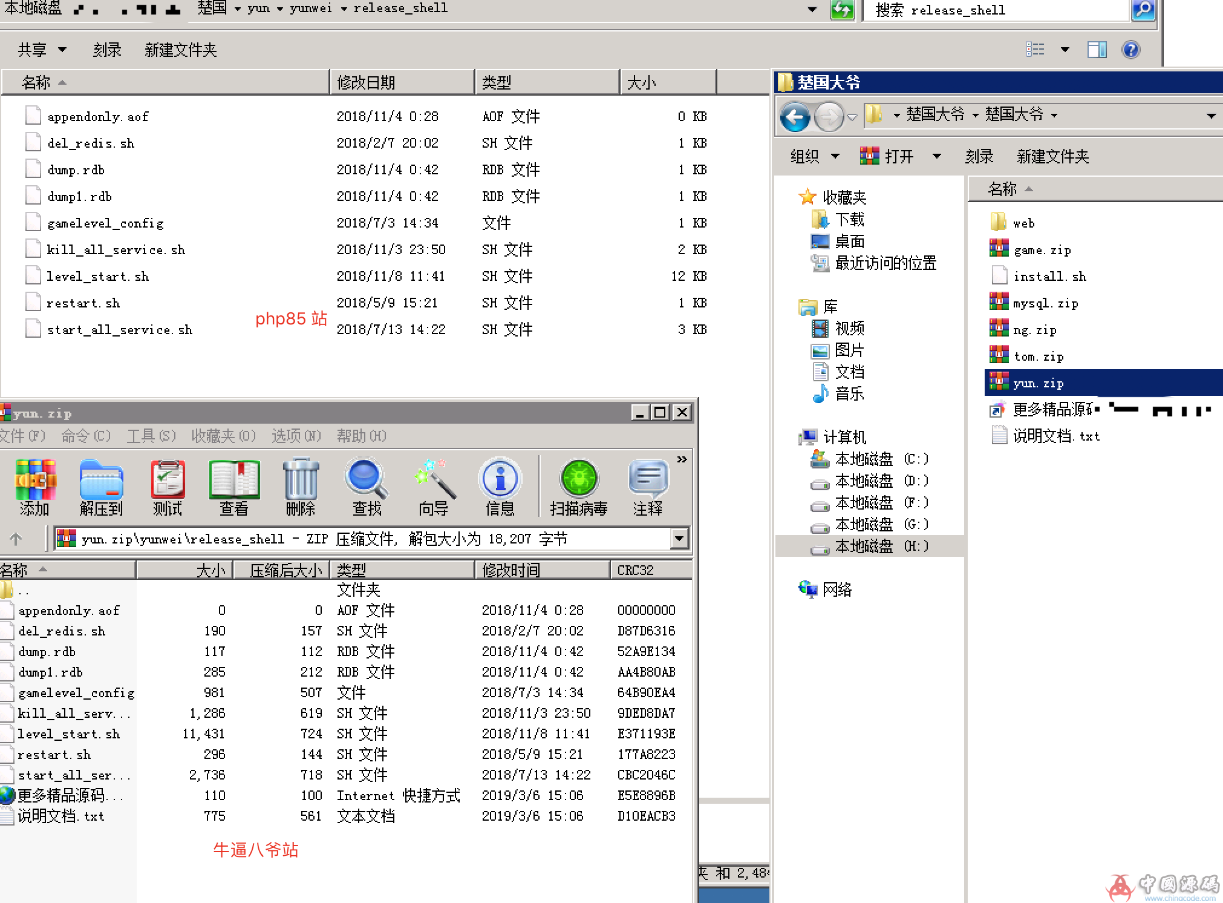This screenshot has height=903, width=1223.
Task: Open WinRAR 文件(F) menu
Action: pos(22,436)
